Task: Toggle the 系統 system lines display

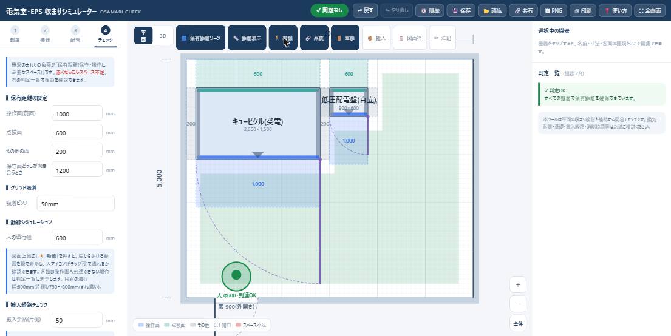Action: [x=314, y=38]
